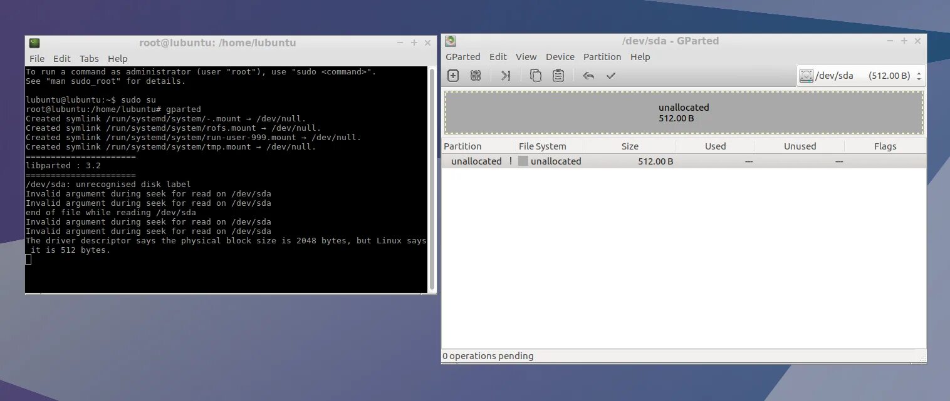The height and width of the screenshot is (401, 950).
Task: Select the New Partition tool
Action: click(x=452, y=75)
